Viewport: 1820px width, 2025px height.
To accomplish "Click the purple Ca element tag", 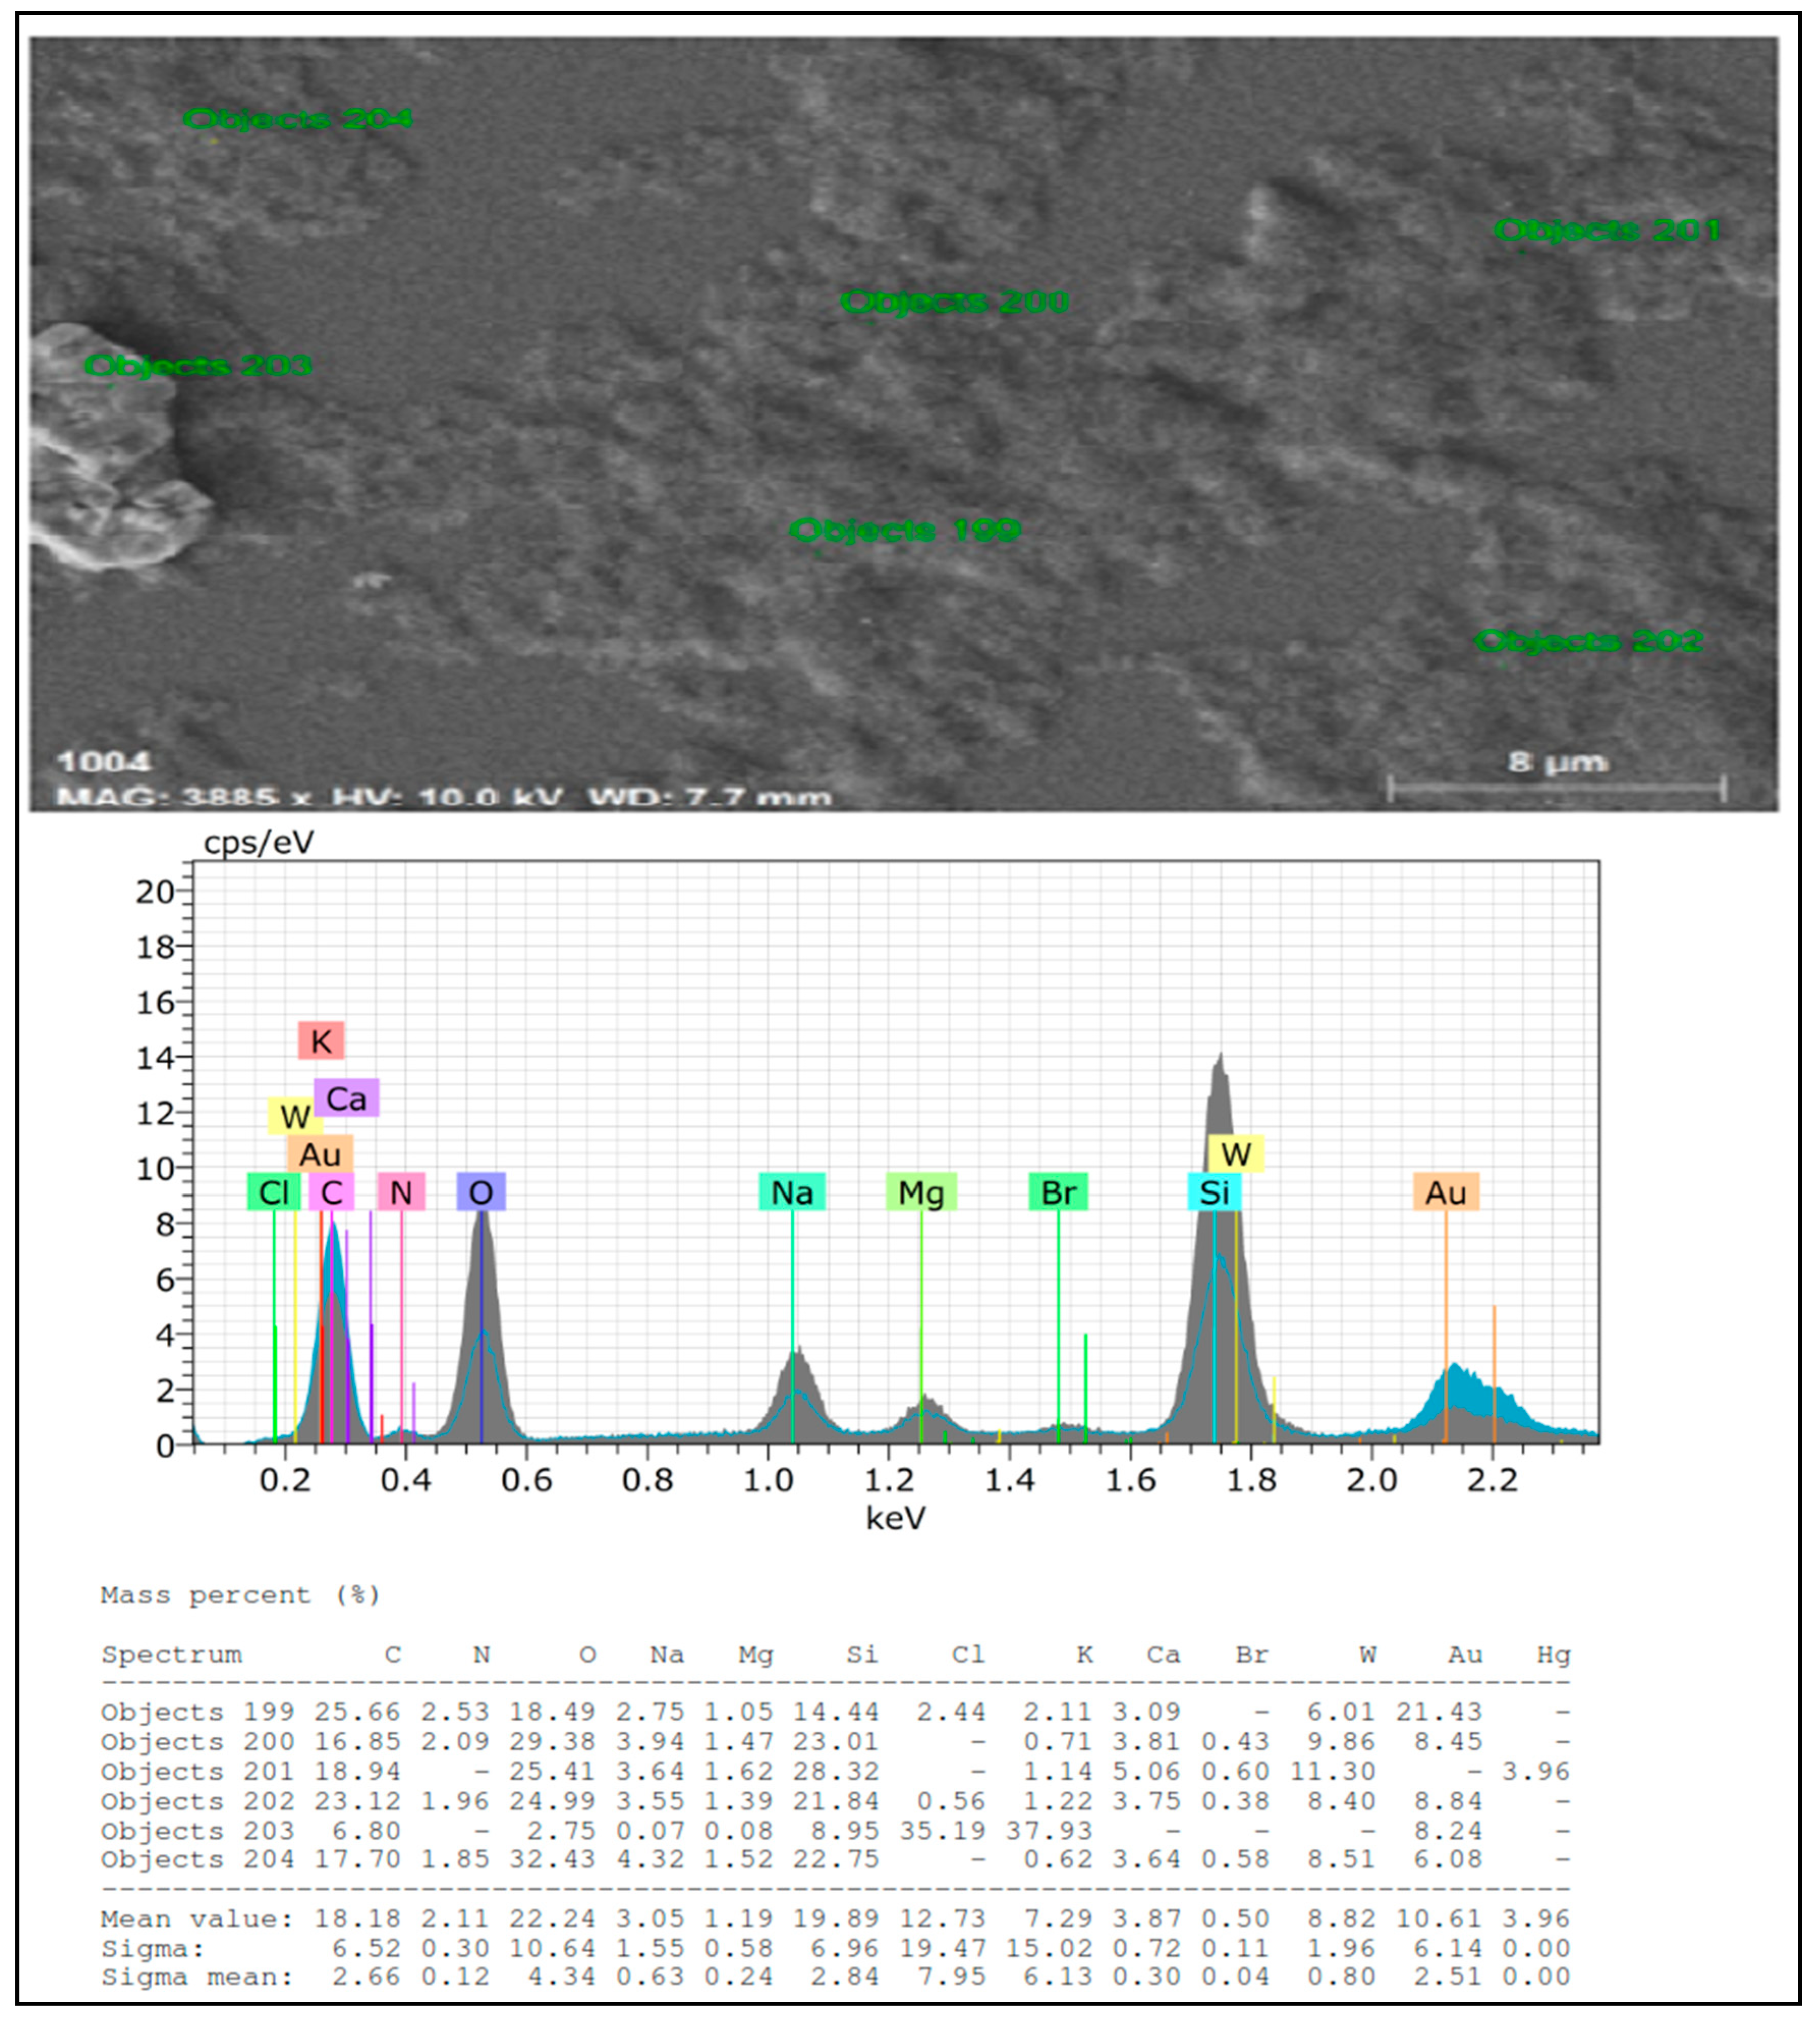I will (346, 1098).
